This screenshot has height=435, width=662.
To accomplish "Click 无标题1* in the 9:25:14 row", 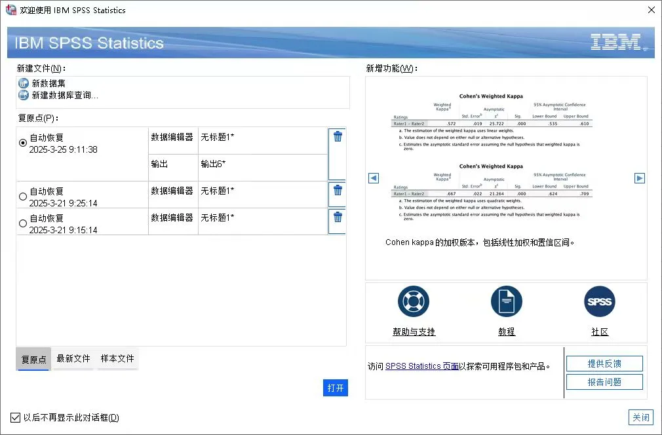I will tap(263, 195).
